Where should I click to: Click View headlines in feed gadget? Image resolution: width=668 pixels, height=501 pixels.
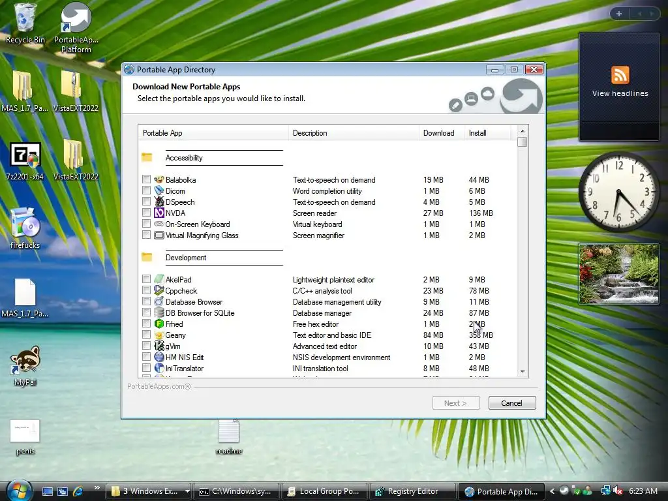(x=620, y=93)
